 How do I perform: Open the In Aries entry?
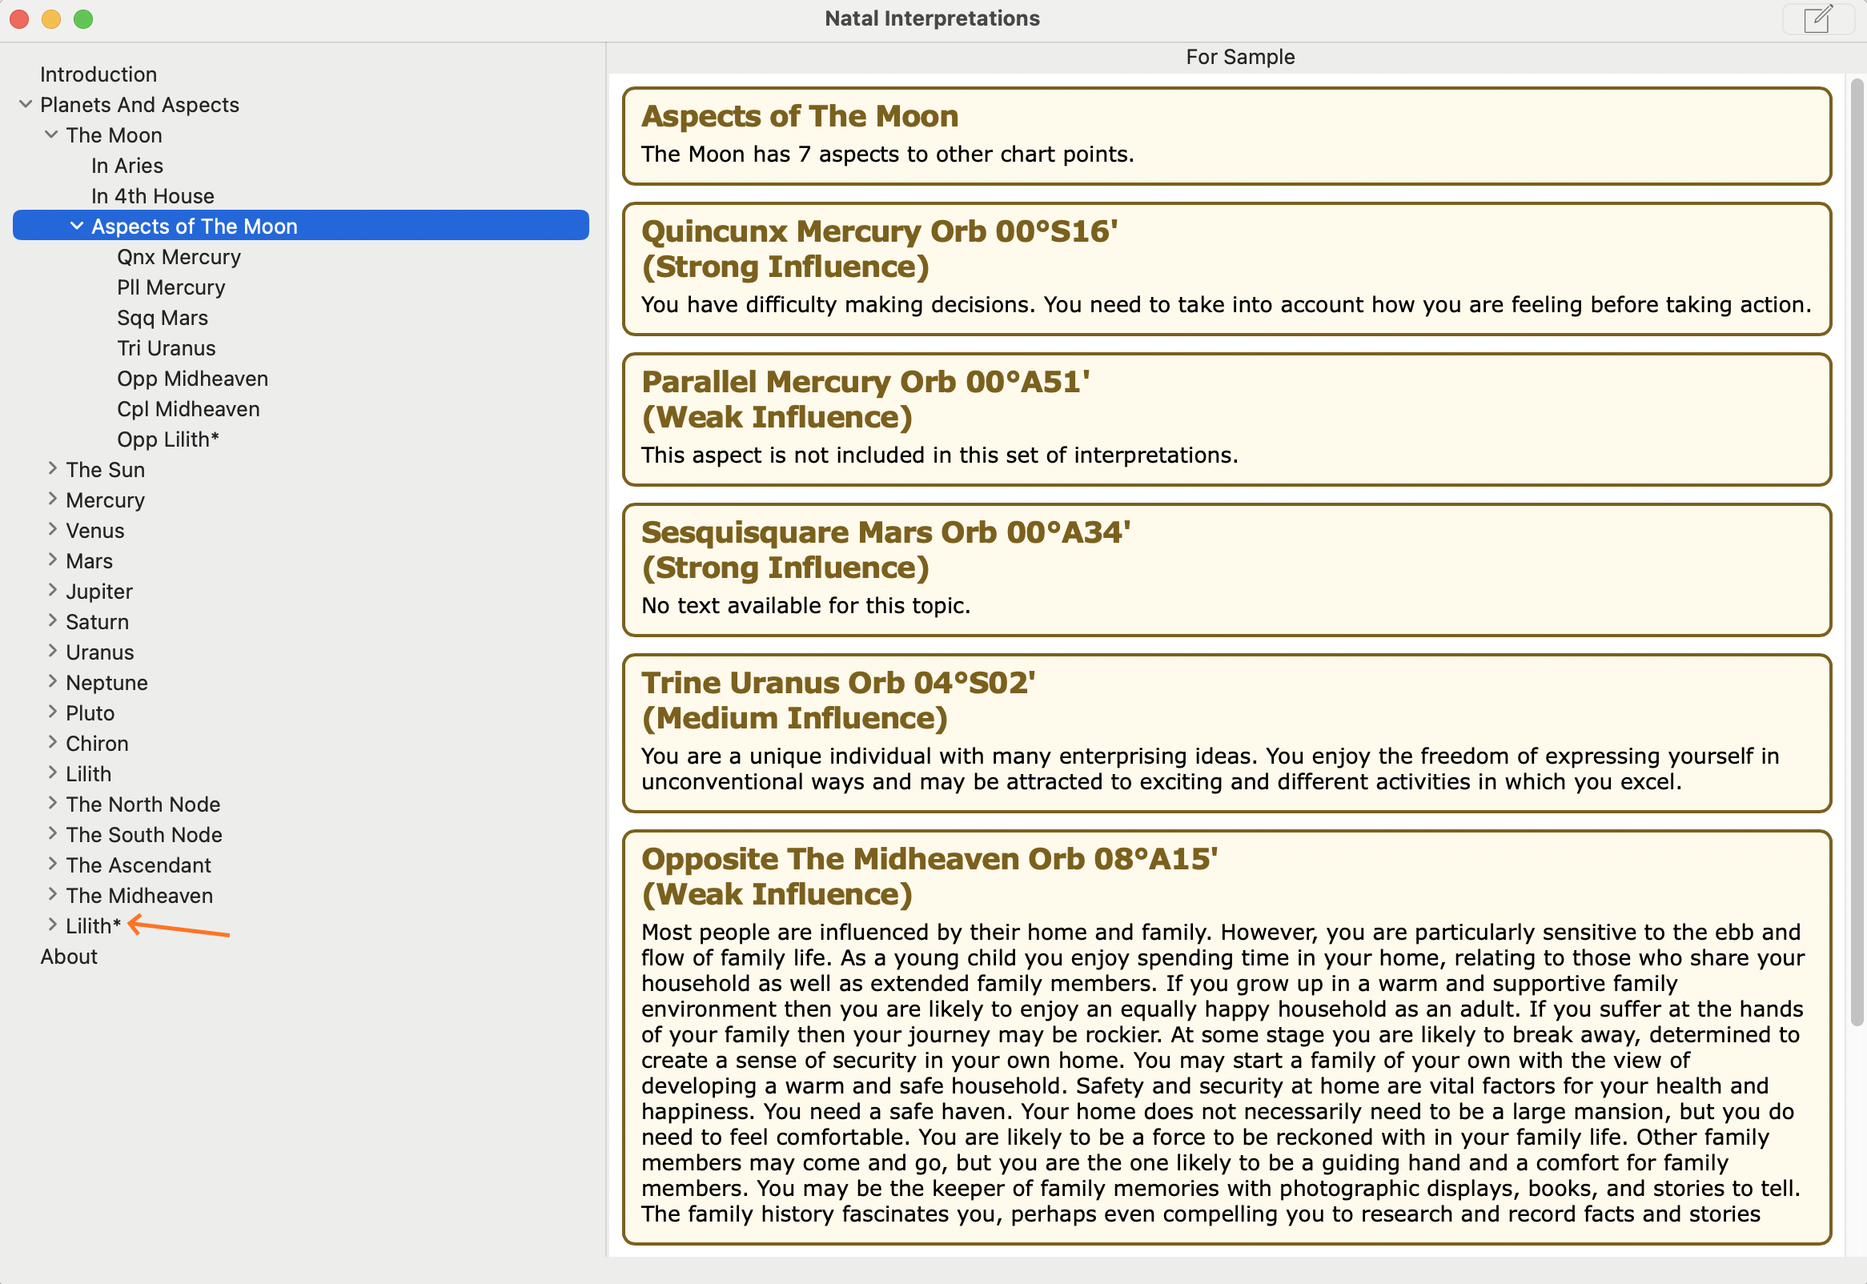(127, 166)
